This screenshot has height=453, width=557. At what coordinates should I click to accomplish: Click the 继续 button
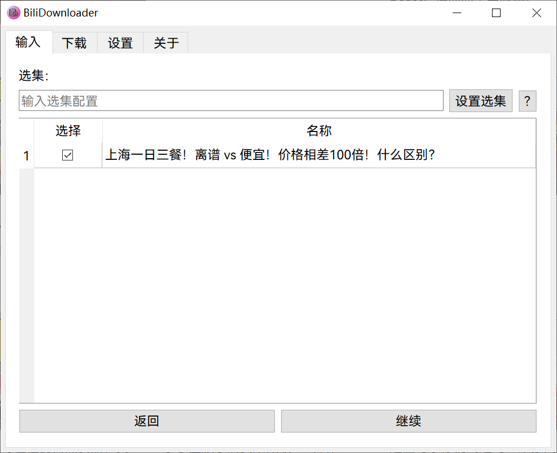coord(409,421)
